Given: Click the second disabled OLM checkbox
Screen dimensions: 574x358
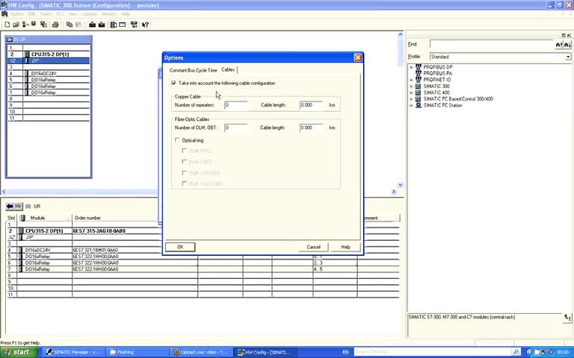Looking at the screenshot, I should coord(185,161).
